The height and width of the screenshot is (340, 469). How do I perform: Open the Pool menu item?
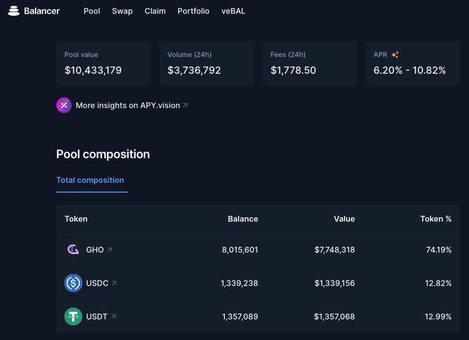pos(92,11)
